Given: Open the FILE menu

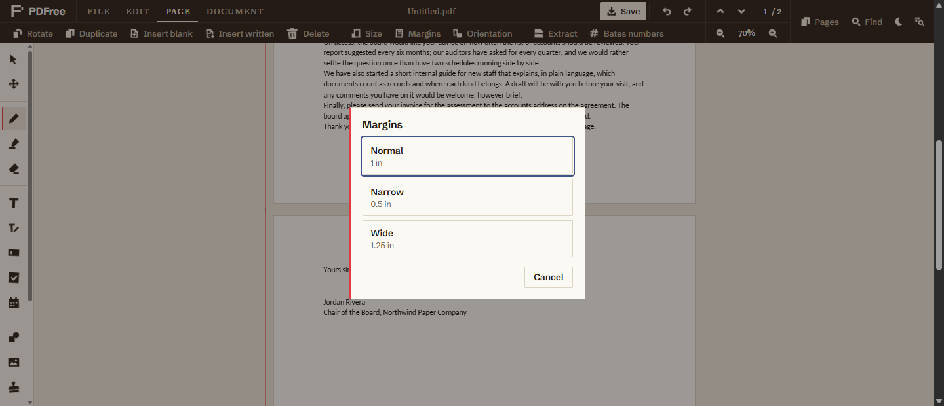Looking at the screenshot, I should pos(98,12).
